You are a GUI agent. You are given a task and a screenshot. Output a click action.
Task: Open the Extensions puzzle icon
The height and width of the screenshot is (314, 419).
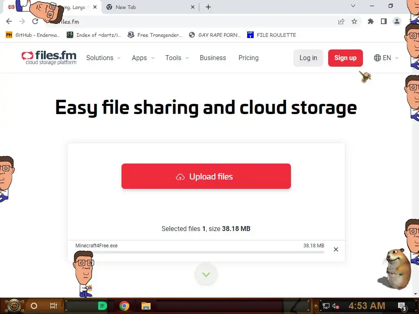point(371,21)
